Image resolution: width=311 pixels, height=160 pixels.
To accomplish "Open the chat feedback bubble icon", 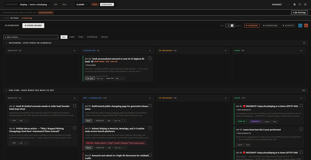I will pyautogui.click(x=300, y=4).
